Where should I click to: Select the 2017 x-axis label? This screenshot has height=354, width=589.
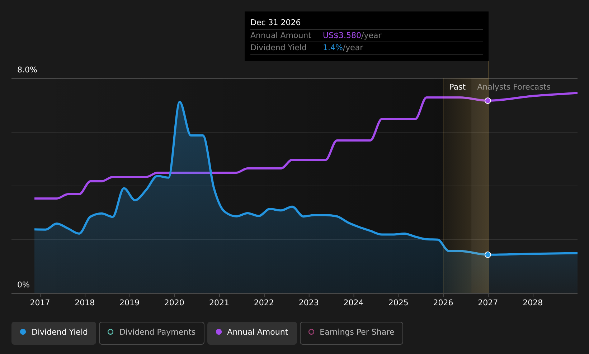click(40, 303)
